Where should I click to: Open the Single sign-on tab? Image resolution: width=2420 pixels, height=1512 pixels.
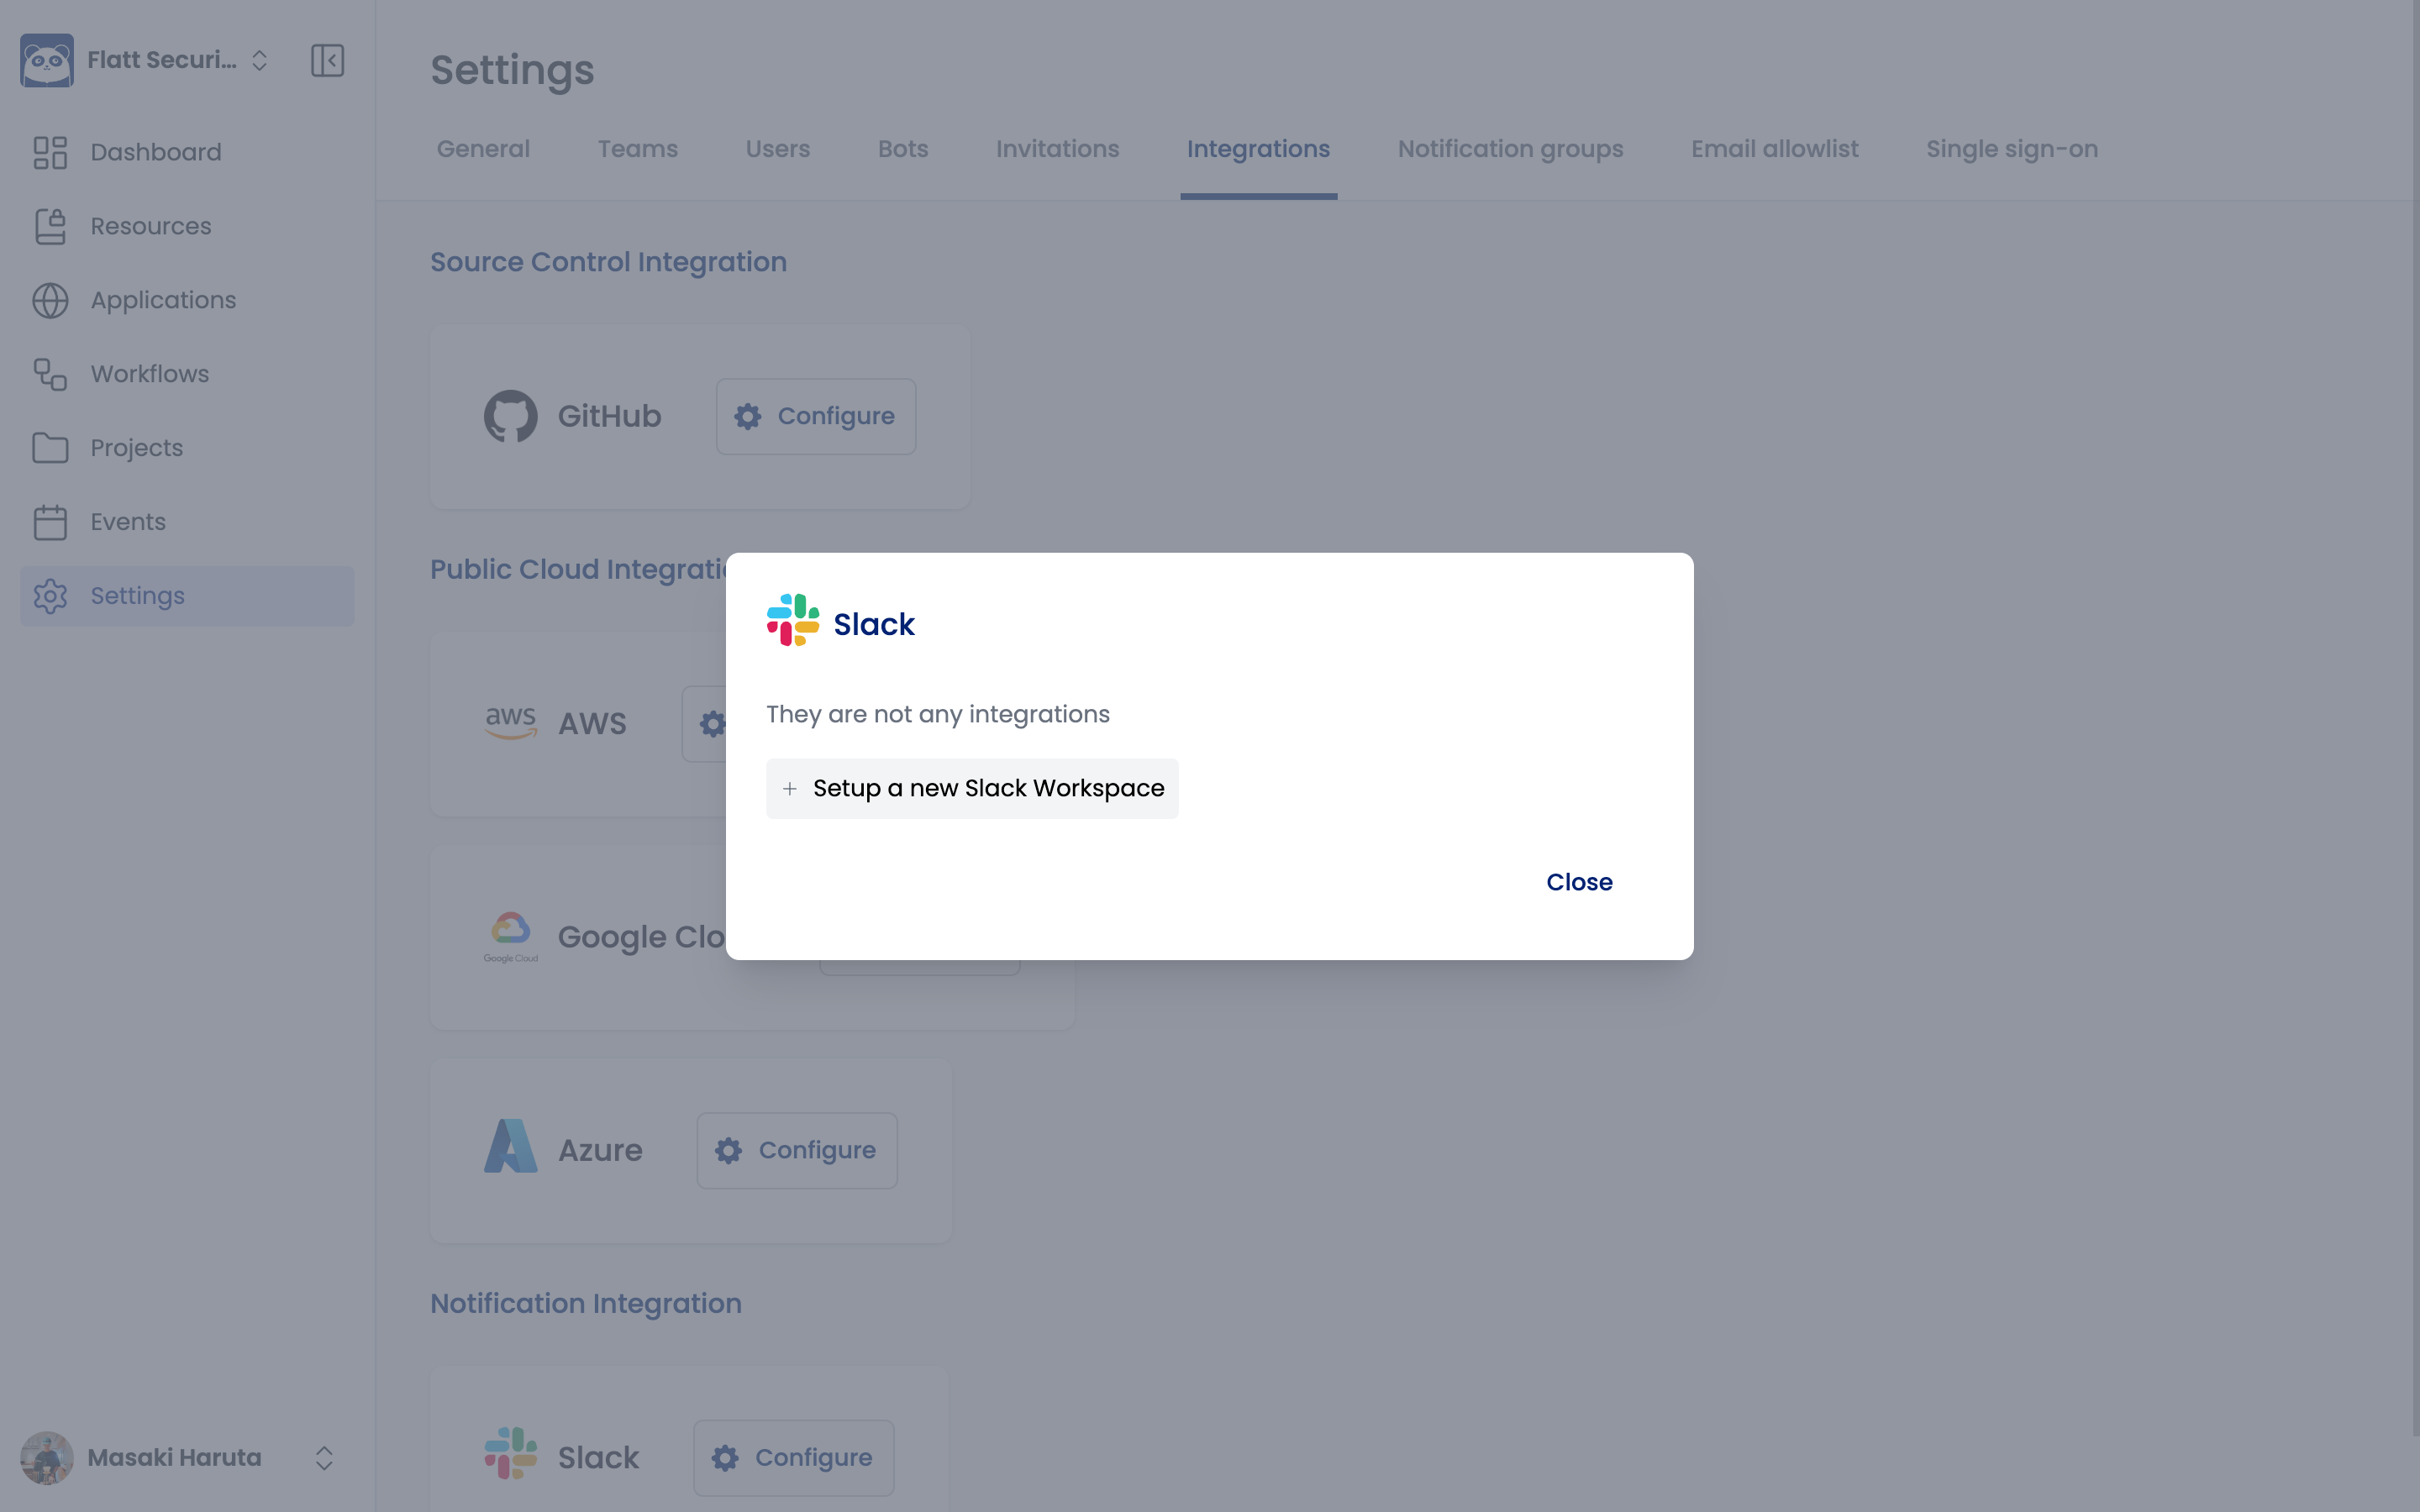(2012, 149)
